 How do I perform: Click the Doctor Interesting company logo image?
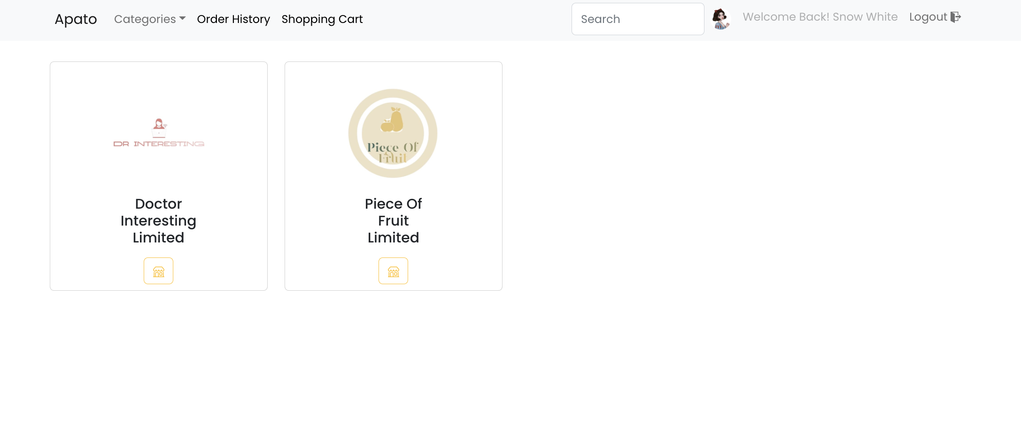158,133
